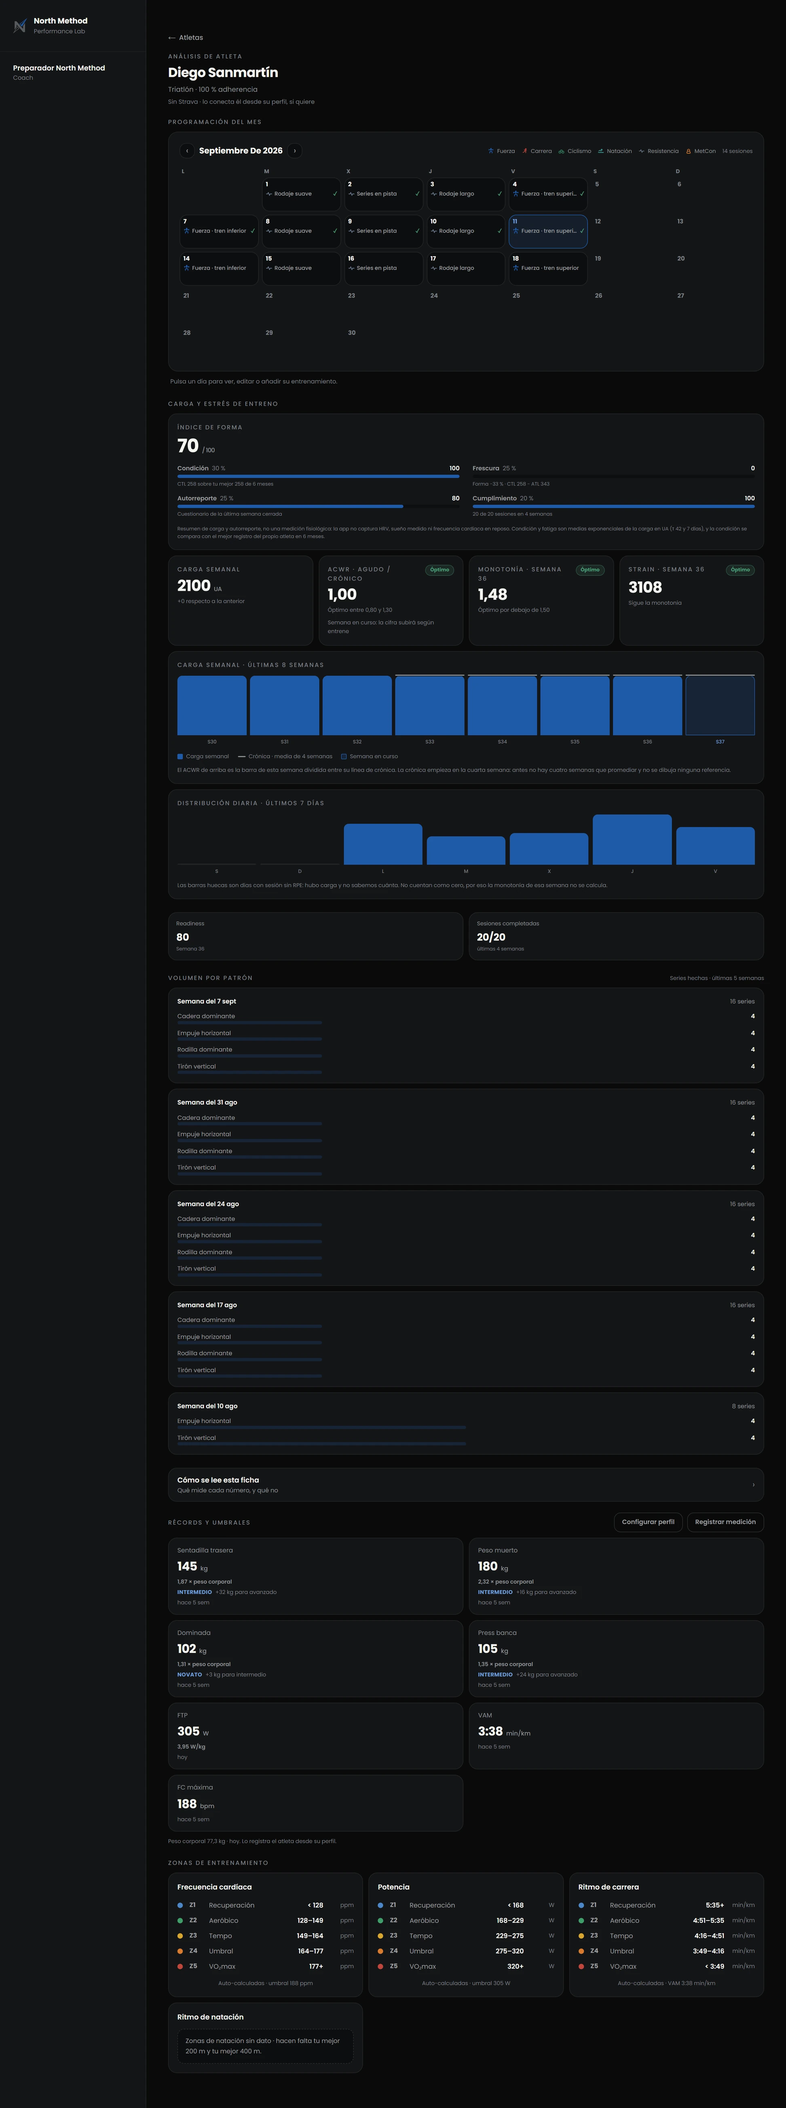
Task: Open day 11 Fuerza tren superior session
Action: click(x=548, y=231)
